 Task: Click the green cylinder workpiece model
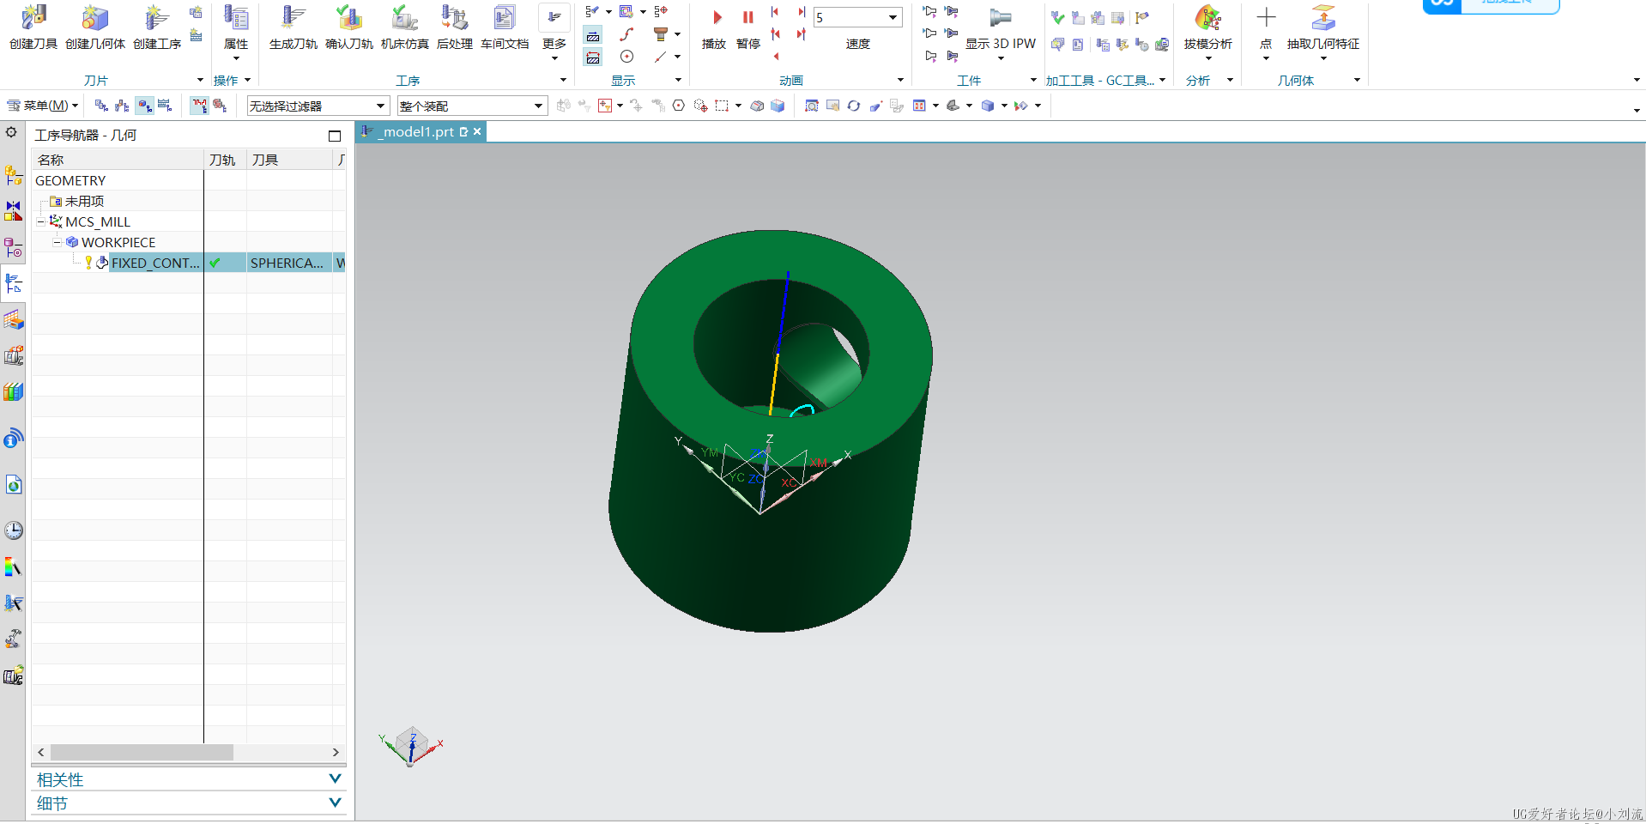point(770,431)
